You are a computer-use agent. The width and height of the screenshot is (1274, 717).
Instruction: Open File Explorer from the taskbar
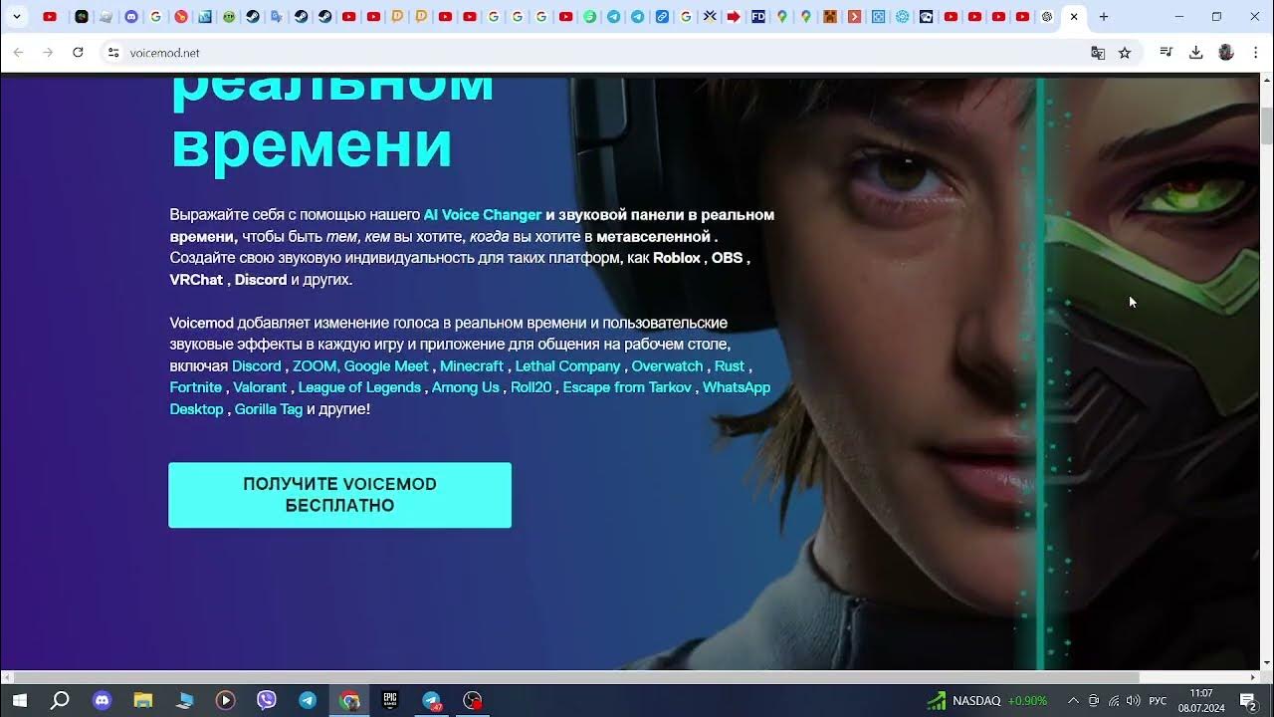pyautogui.click(x=142, y=700)
